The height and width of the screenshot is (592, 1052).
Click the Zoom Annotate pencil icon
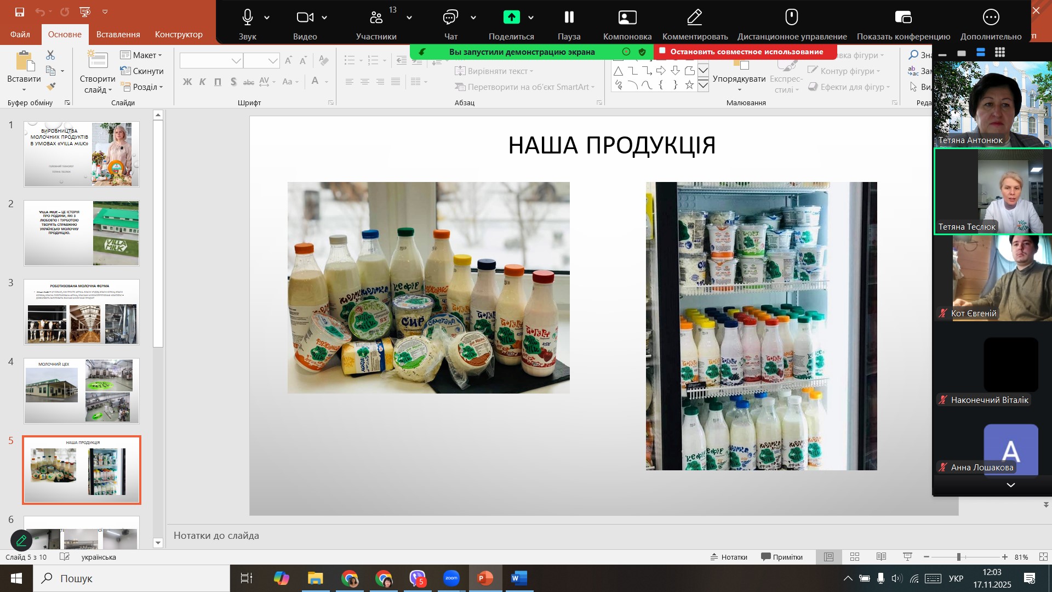[x=694, y=18]
